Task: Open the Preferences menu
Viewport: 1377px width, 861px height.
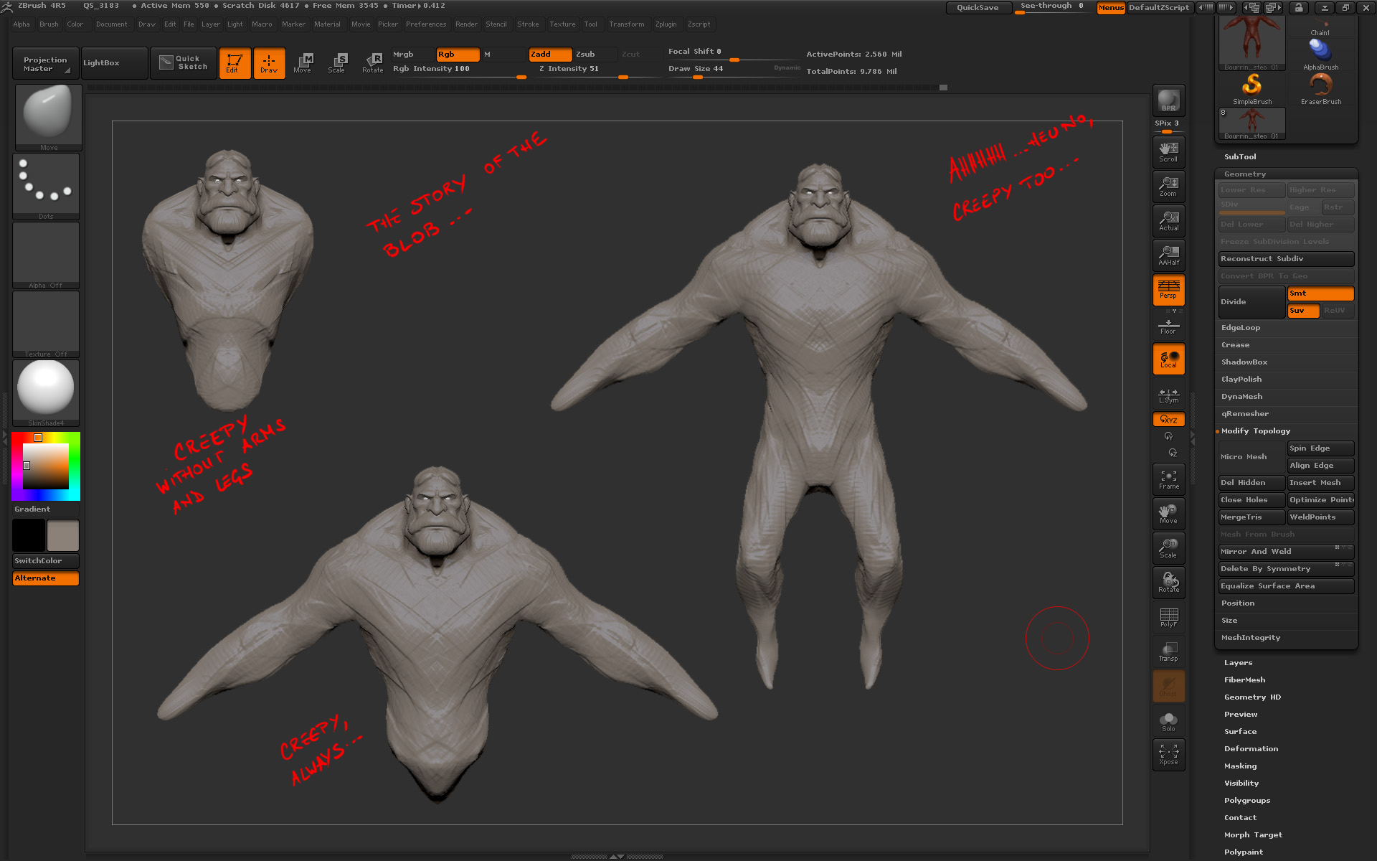Action: [426, 24]
